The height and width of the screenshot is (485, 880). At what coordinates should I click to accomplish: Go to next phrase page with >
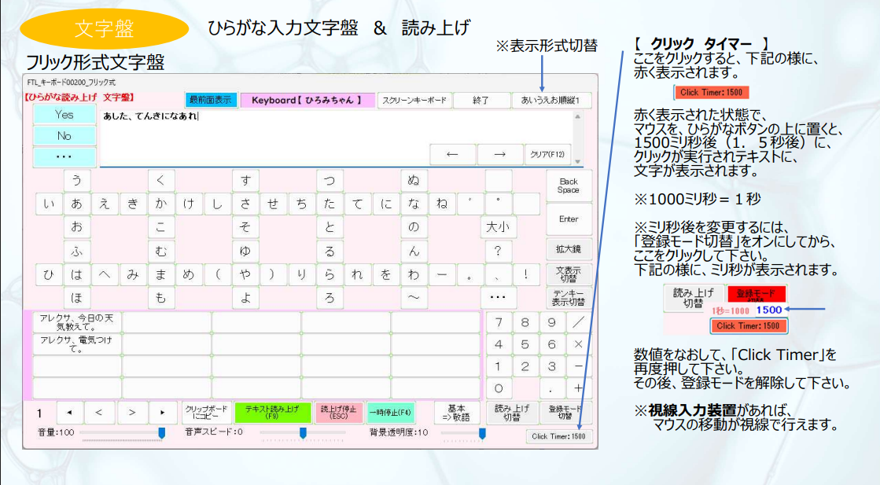(x=132, y=413)
